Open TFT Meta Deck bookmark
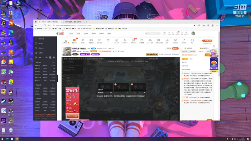Image resolution: width=251 pixels, height=141 pixels. 85,29
